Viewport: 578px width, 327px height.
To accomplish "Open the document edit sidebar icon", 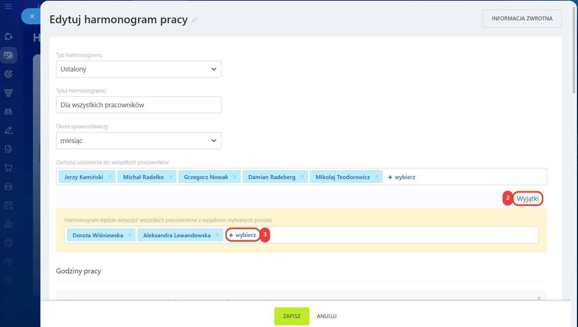I will point(8,149).
